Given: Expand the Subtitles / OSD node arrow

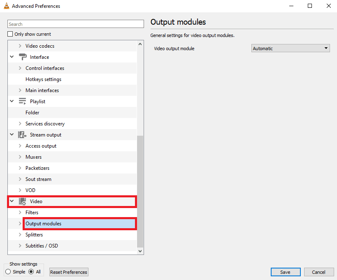Looking at the screenshot, I should point(20,245).
